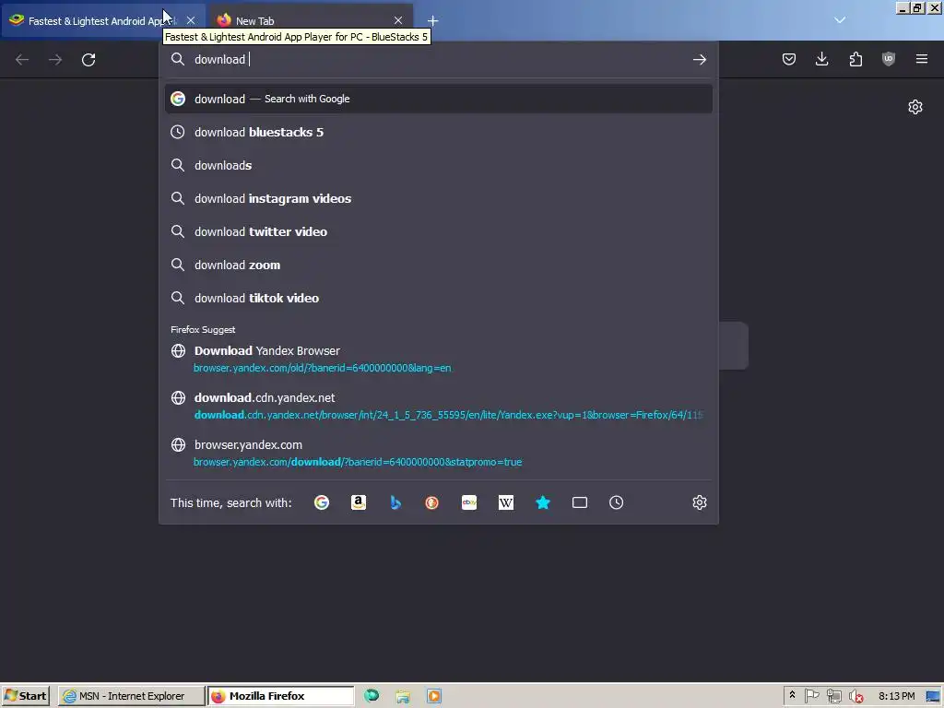Open a new tab with plus

[433, 21]
